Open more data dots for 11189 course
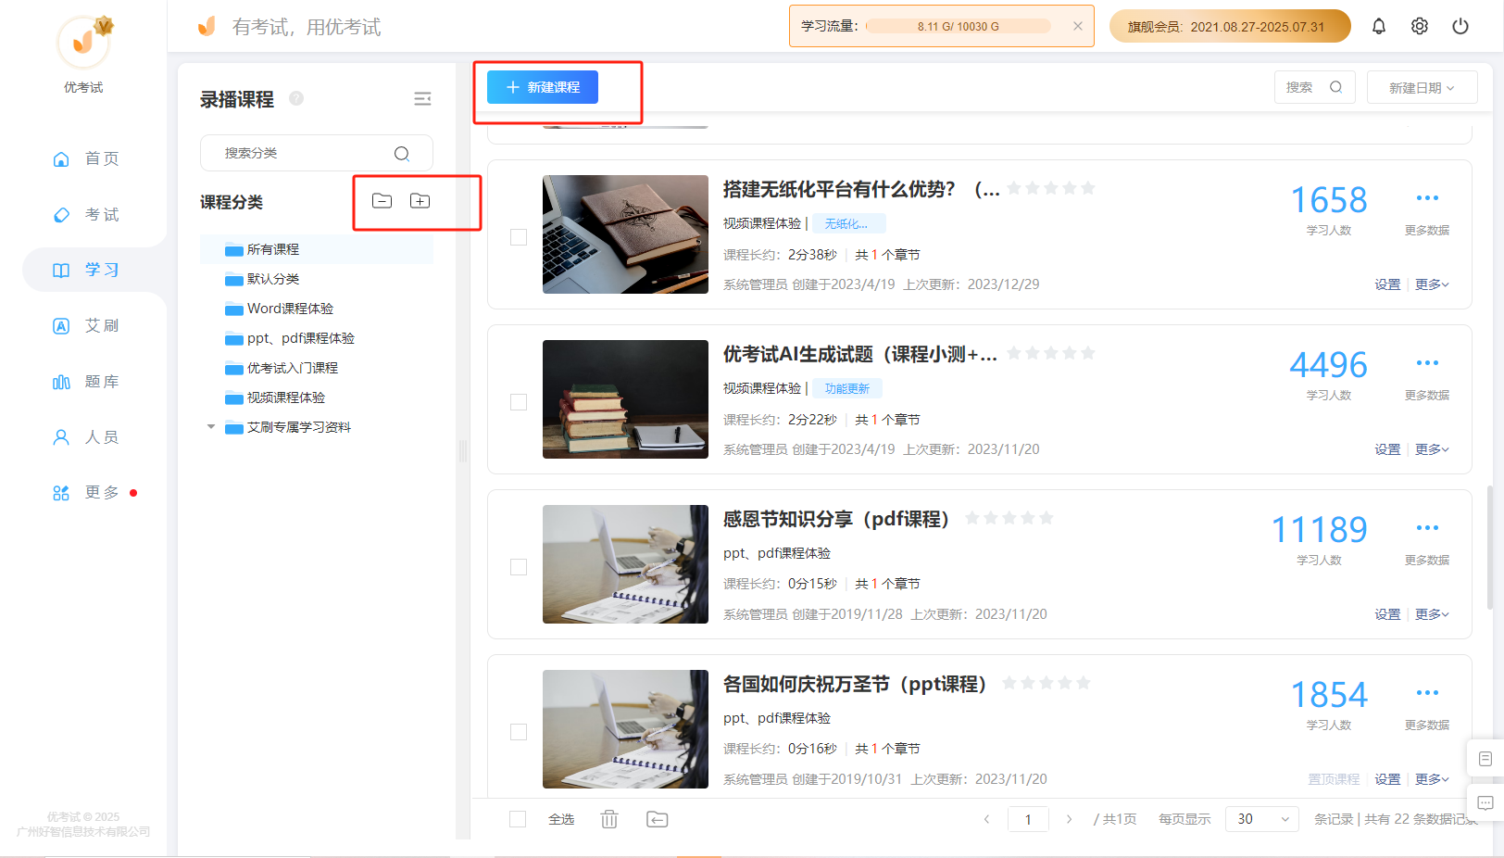Image resolution: width=1504 pixels, height=858 pixels. [x=1427, y=528]
